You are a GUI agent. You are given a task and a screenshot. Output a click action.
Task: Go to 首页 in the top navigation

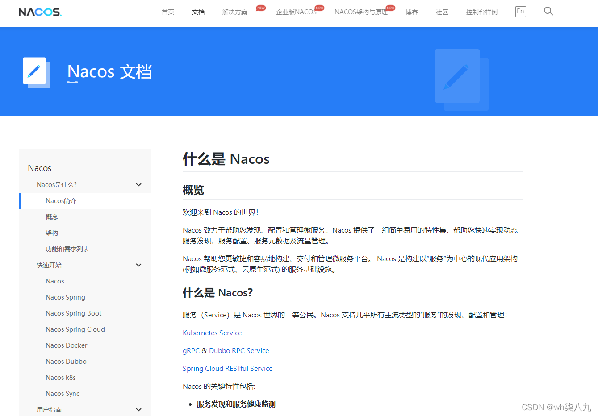point(168,12)
